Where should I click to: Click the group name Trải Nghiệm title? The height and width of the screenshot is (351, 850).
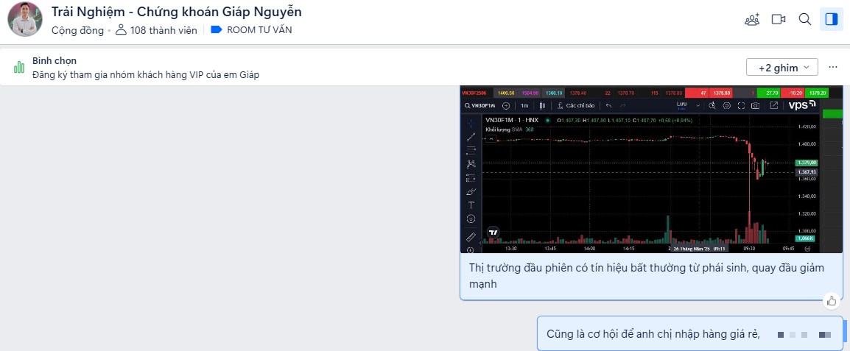pyautogui.click(x=176, y=12)
